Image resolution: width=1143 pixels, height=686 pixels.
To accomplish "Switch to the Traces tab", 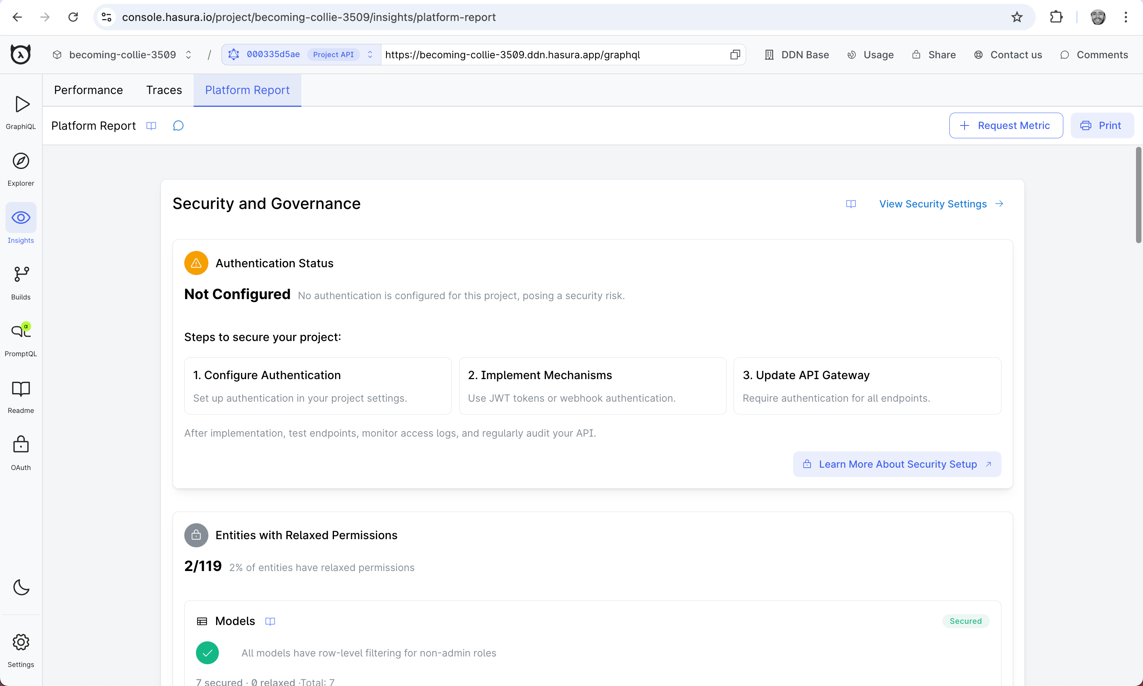I will point(164,90).
